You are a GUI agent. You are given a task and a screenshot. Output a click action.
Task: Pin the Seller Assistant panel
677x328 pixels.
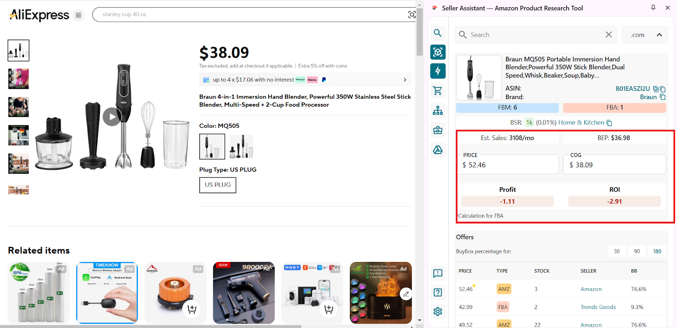653,8
